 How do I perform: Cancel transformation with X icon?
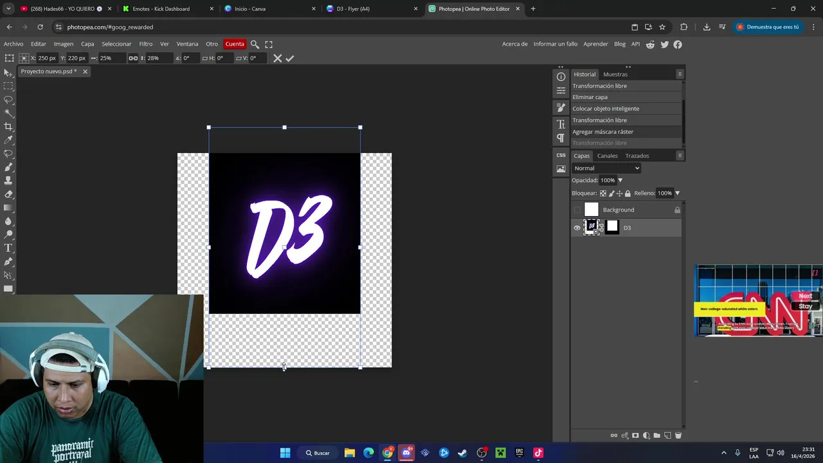coord(278,59)
